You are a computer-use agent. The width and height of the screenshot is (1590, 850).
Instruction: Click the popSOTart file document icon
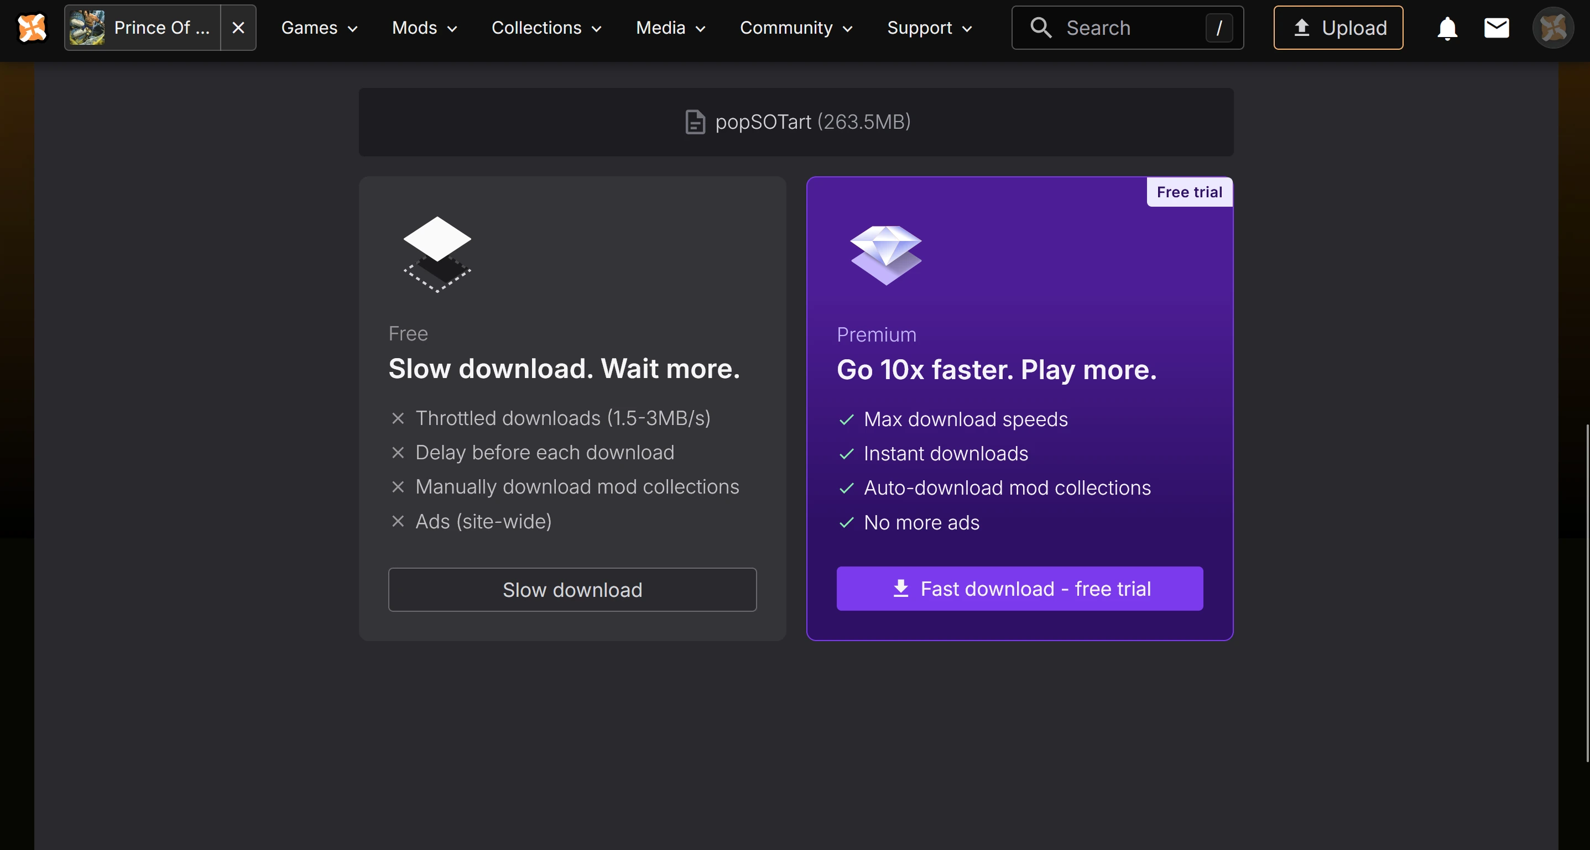click(x=695, y=122)
